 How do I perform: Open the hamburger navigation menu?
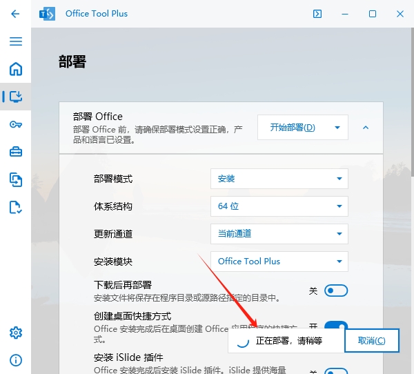(15, 41)
